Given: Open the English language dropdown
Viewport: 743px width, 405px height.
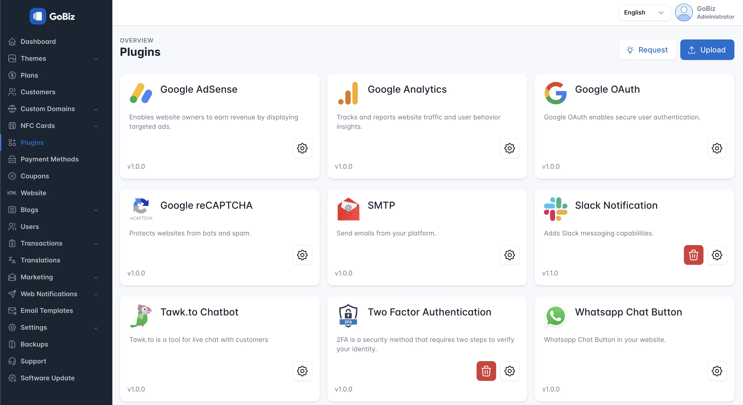Looking at the screenshot, I should 644,13.
